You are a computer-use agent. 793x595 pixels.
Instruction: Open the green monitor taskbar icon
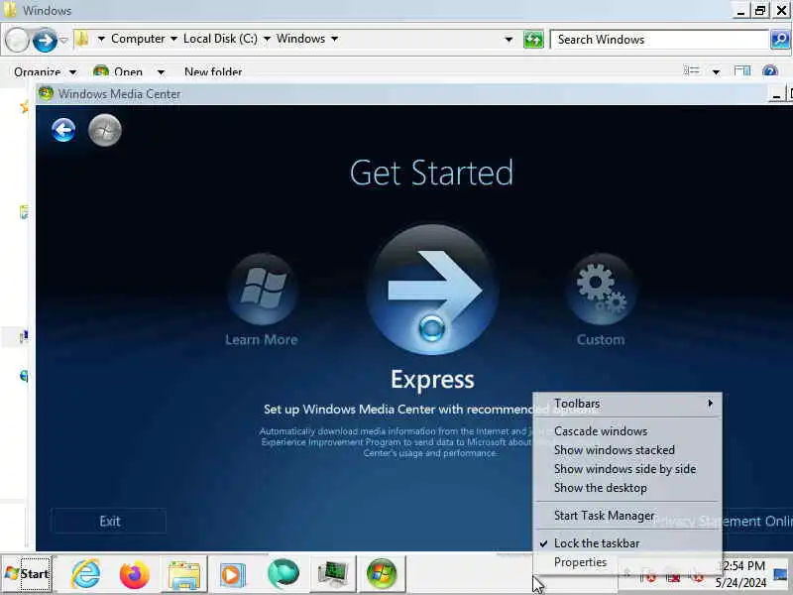pos(332,574)
